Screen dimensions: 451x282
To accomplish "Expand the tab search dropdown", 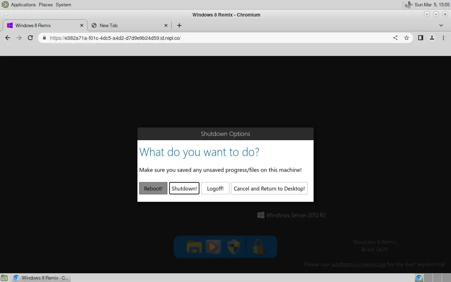I will tap(441, 25).
